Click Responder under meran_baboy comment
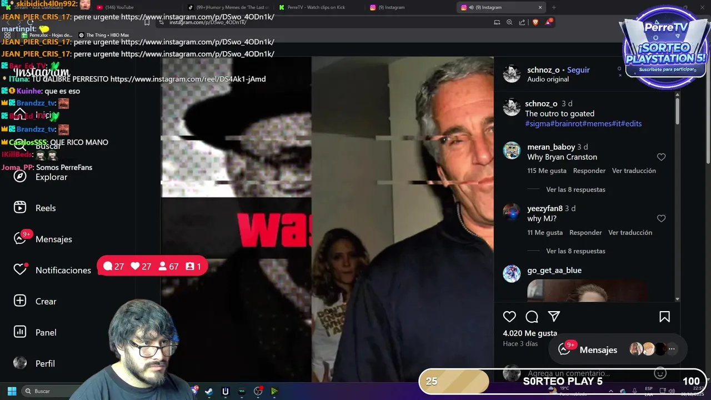The width and height of the screenshot is (711, 400). [589, 171]
